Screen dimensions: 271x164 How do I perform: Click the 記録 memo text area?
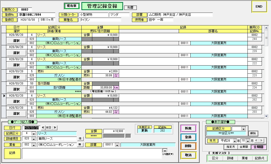point(92,153)
